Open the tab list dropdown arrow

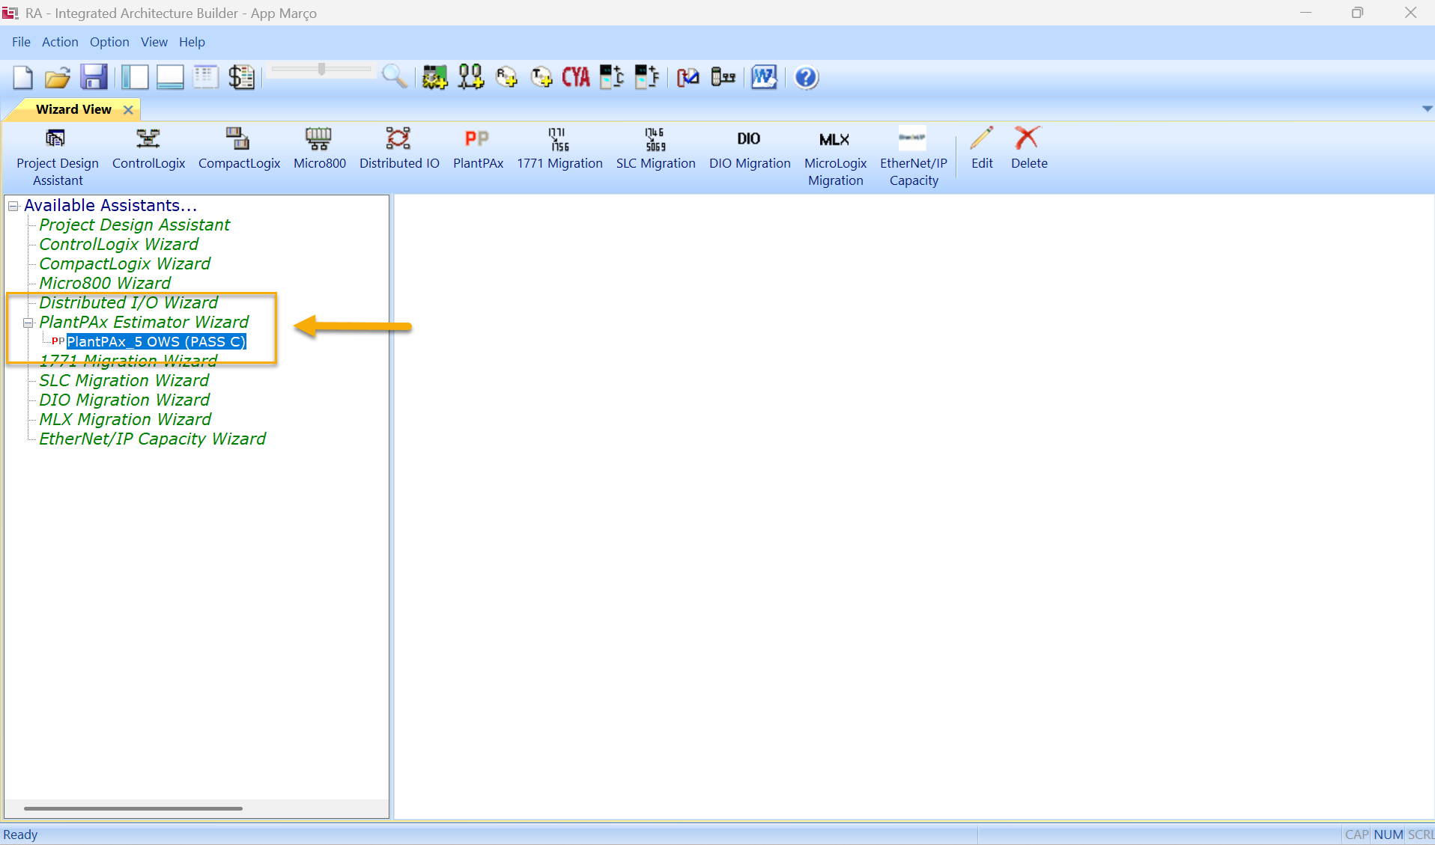[x=1427, y=109]
